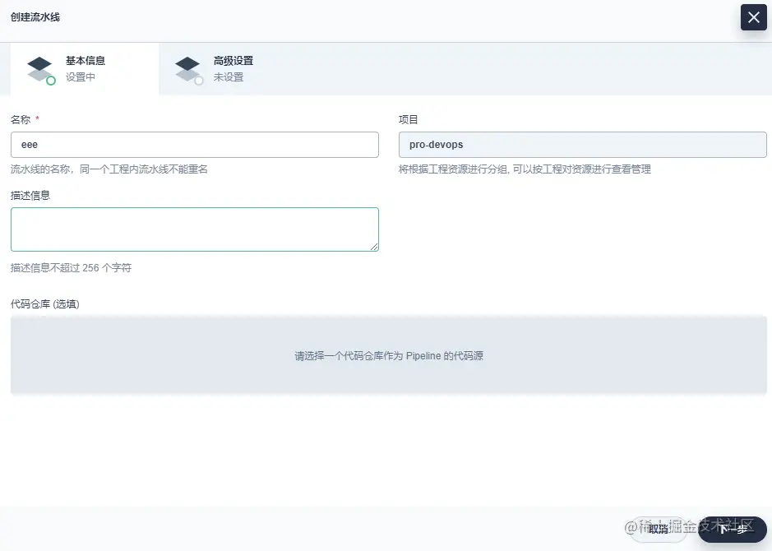772x551 pixels.
Task: Click the 描述信息 label
Action: coord(30,196)
